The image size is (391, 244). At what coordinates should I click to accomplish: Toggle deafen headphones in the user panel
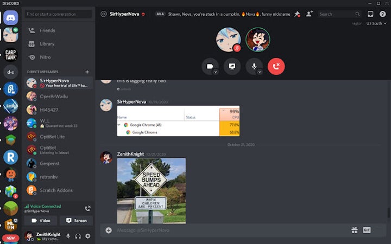[78, 236]
